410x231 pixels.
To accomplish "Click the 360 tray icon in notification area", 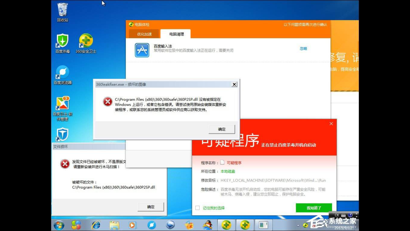I will (306, 225).
